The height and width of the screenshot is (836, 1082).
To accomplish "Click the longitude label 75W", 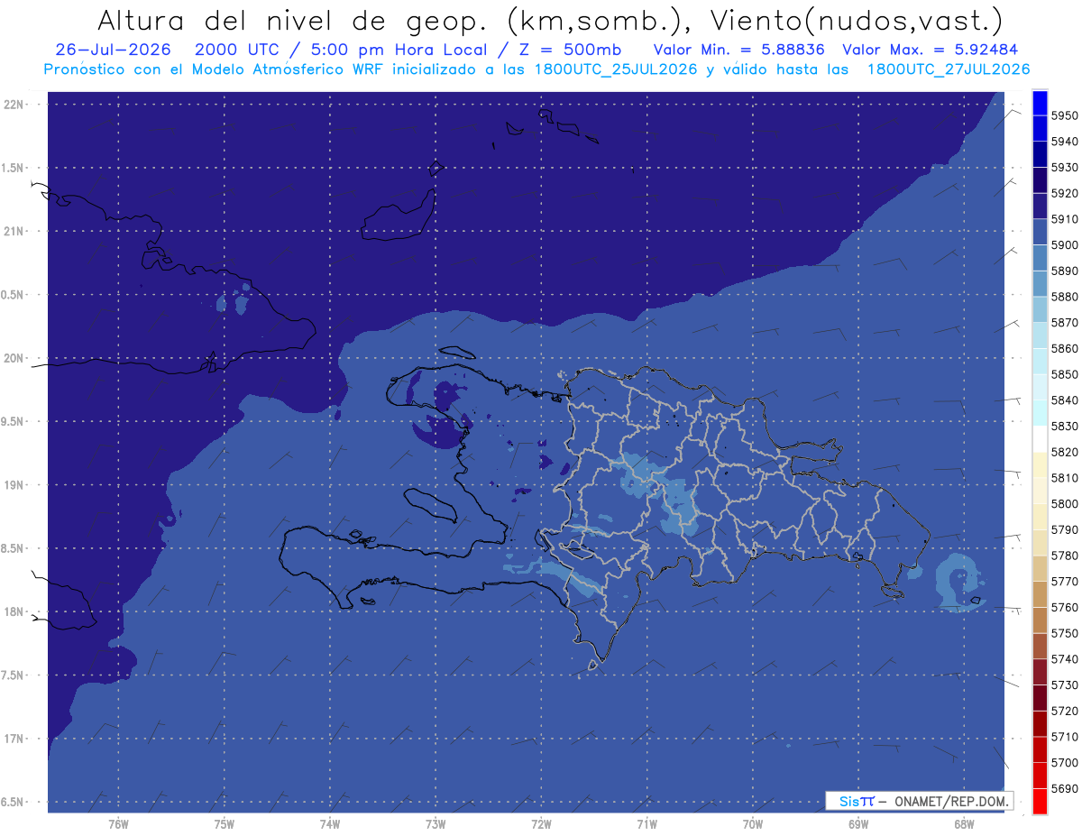I will click(224, 824).
